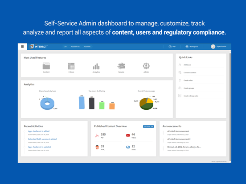Click the green bar in Top Users chart
Image resolution: width=246 pixels, height=184 pixels.
(102, 106)
